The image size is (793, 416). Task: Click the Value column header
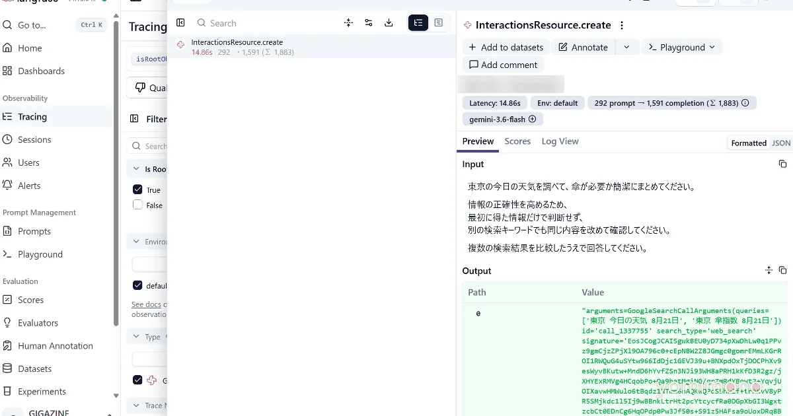pyautogui.click(x=593, y=293)
